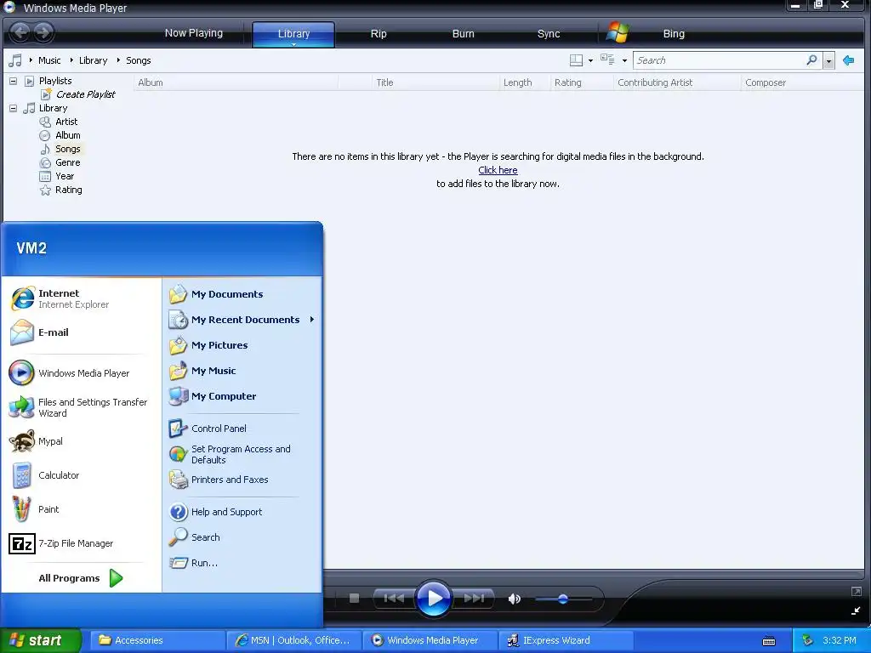Switch to the Library tab
This screenshot has width=871, height=653.
point(293,34)
